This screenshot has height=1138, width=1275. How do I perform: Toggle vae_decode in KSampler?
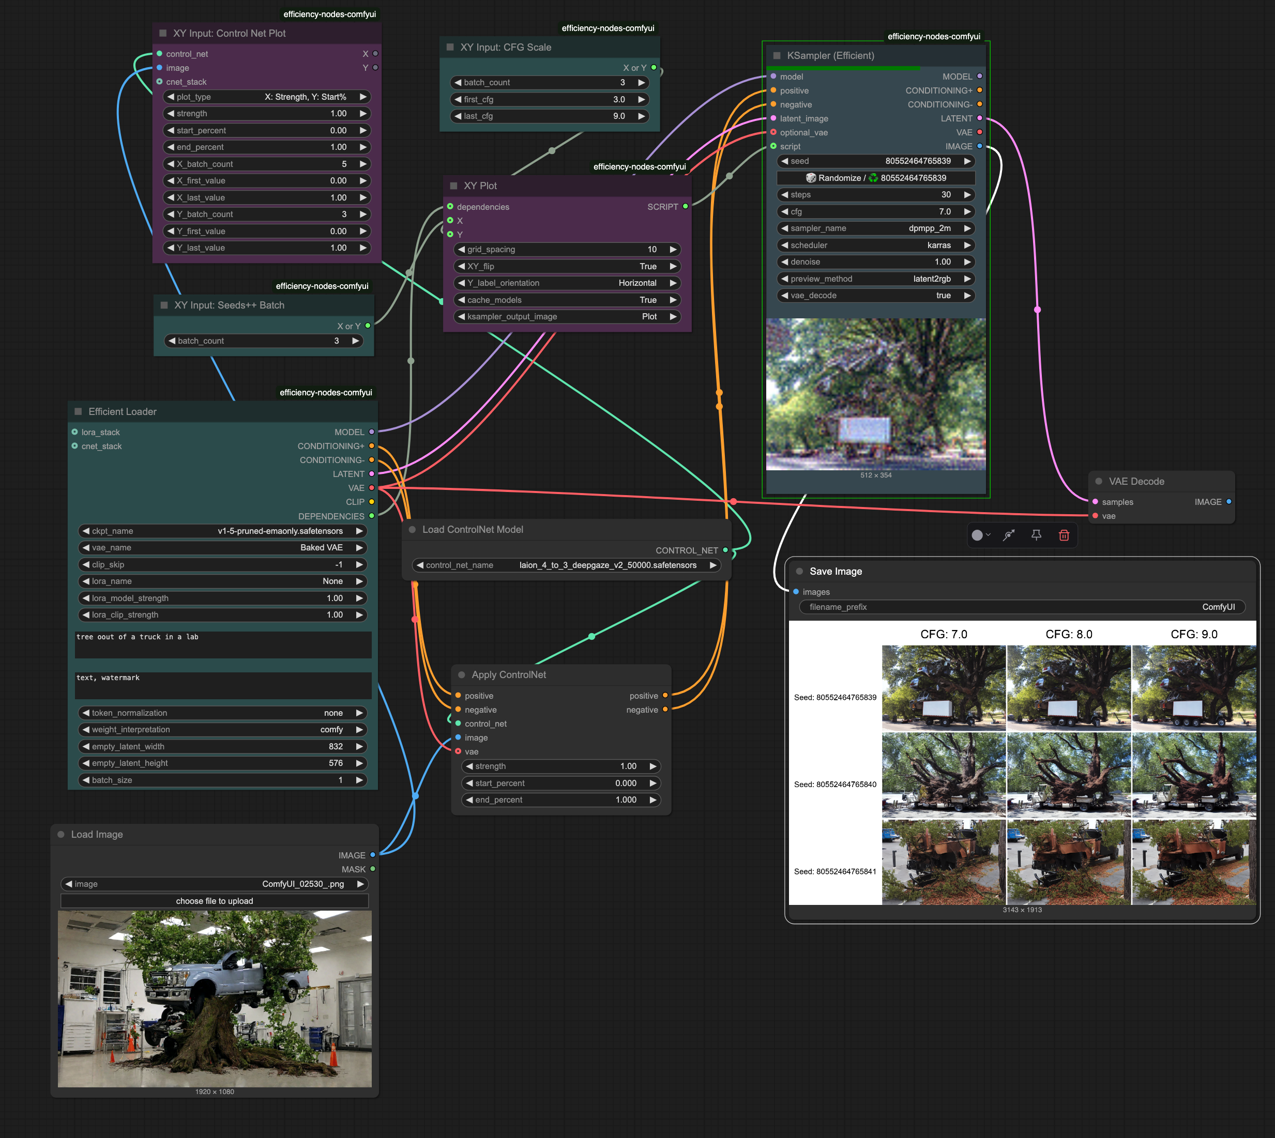[875, 296]
